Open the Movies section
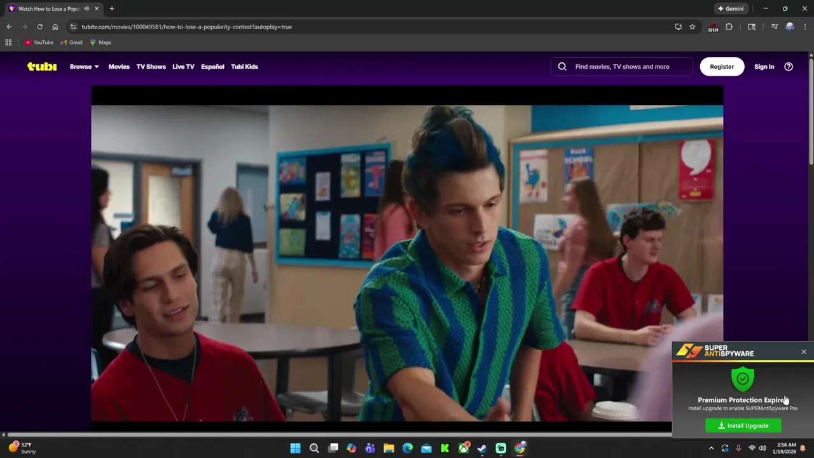Screen dimensions: 814x458 click(x=119, y=66)
